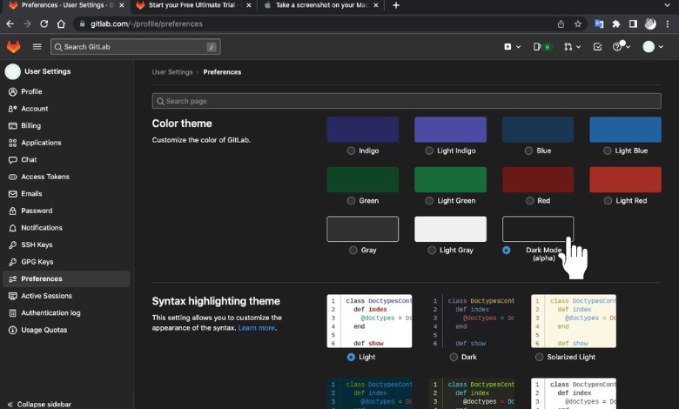Click the Access Tokens icon
679x409 pixels.
click(x=12, y=177)
